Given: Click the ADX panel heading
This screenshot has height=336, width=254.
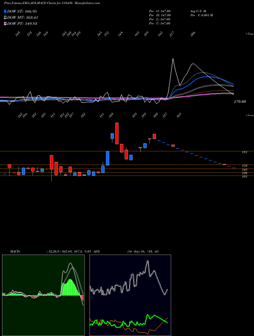Looking at the screenshot, I should click(97, 251).
